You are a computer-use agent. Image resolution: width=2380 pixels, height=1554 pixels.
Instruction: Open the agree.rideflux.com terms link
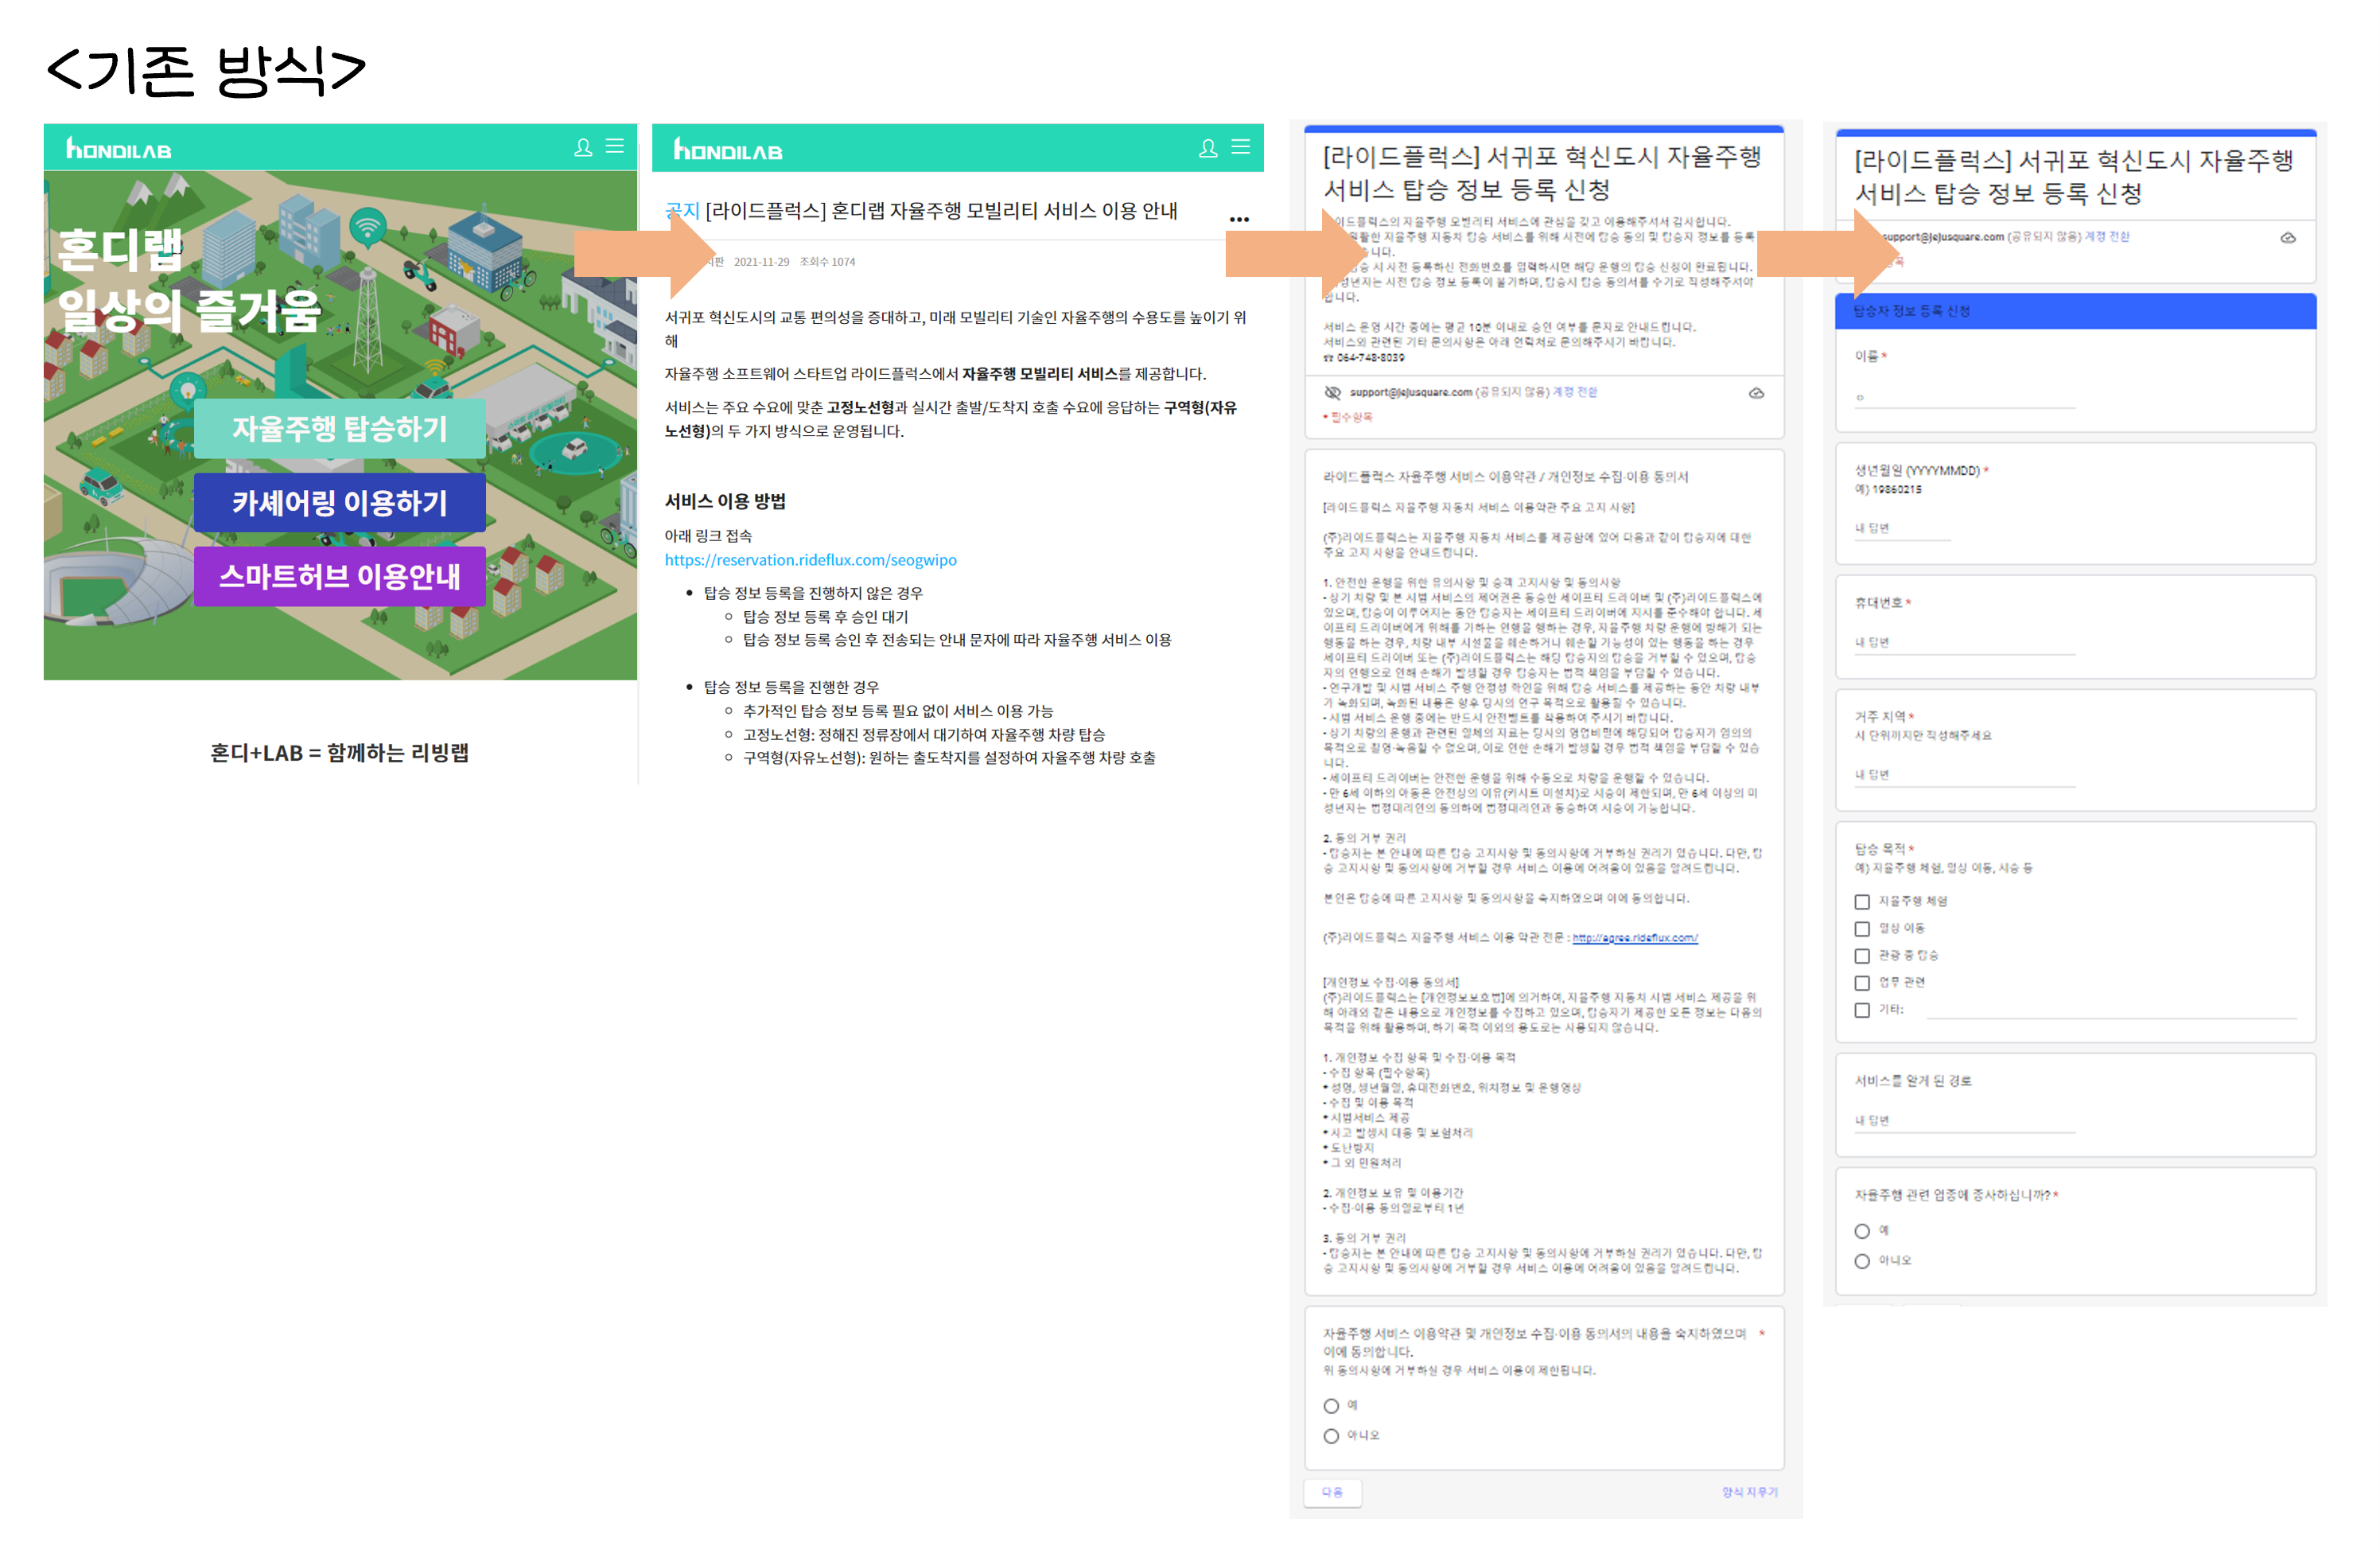[x=1635, y=938]
